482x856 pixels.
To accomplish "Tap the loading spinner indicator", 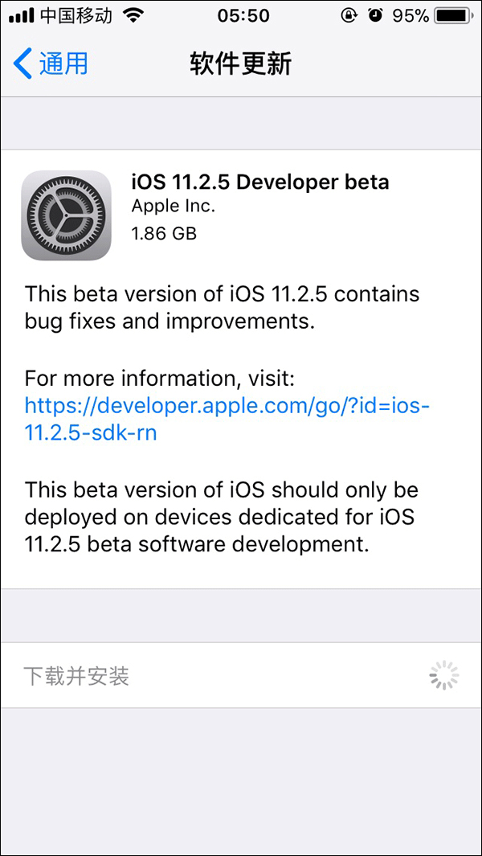I will pyautogui.click(x=443, y=676).
